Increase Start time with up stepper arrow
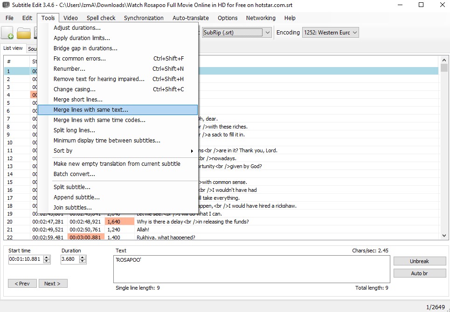 (x=47, y=258)
